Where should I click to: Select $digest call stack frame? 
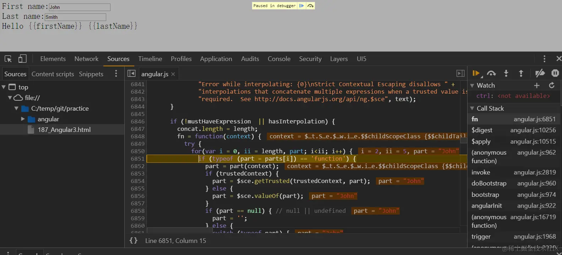coord(514,130)
